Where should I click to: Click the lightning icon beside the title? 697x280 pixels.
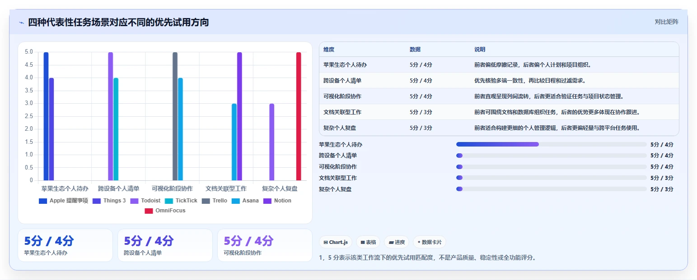[21, 23]
